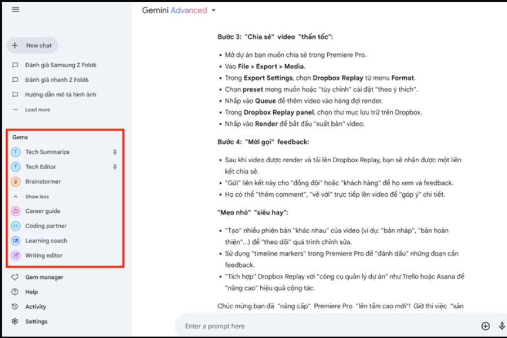Expand recent chats with Load more
The image size is (507, 338).
[37, 110]
